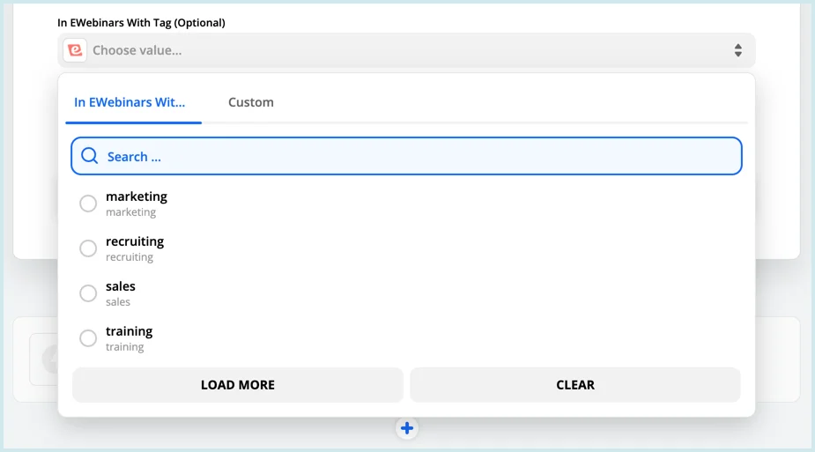Select the marketing radio button

pyautogui.click(x=88, y=204)
